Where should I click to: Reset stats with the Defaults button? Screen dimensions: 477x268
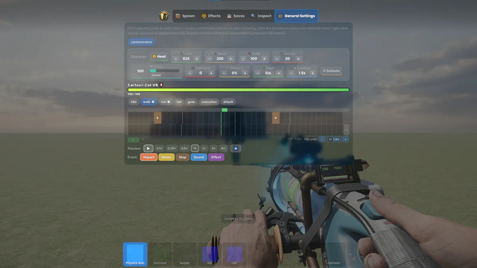(x=332, y=71)
